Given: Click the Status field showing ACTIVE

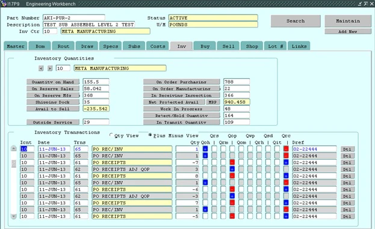Looking at the screenshot, I should click(x=213, y=17).
